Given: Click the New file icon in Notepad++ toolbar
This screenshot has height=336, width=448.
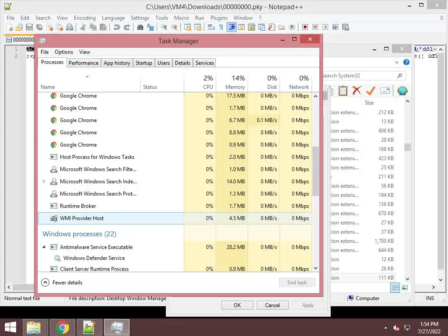Looking at the screenshot, I should [9, 27].
